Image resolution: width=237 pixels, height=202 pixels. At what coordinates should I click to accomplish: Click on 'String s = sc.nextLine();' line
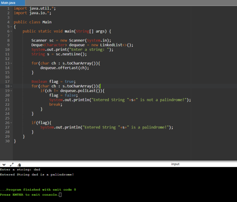[x=59, y=54]
